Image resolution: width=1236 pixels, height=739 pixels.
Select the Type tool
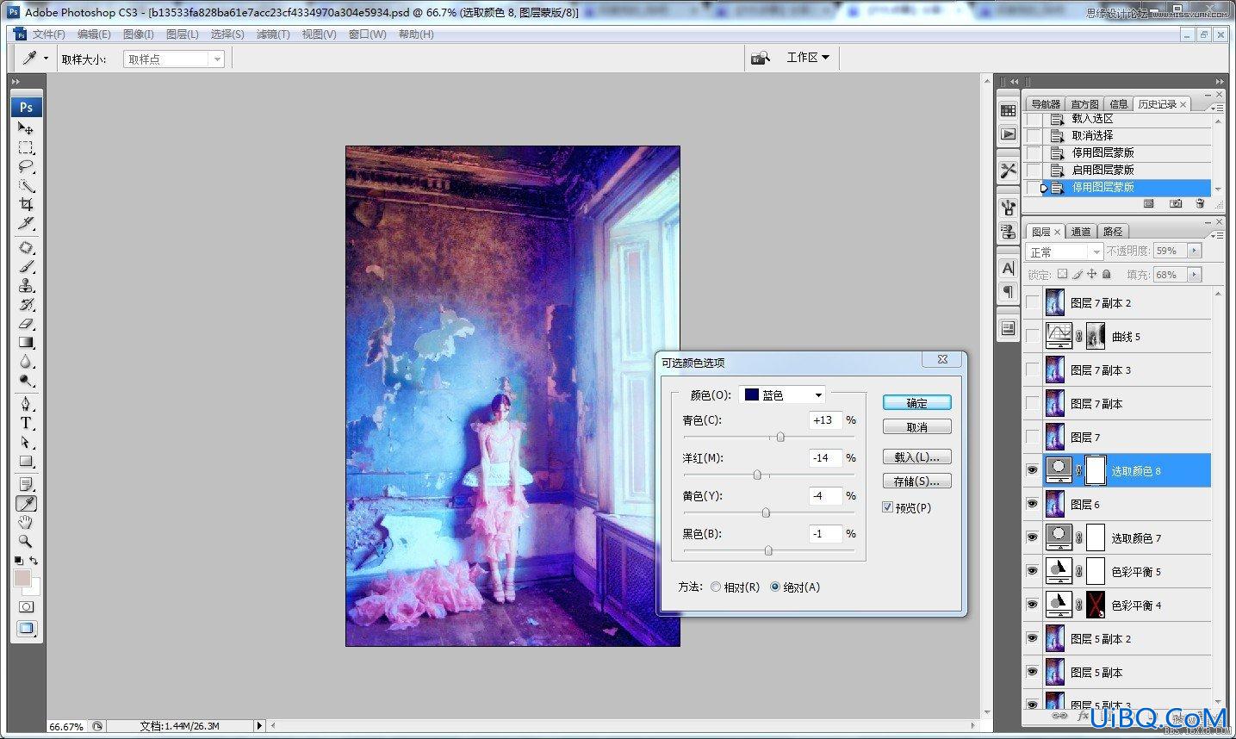(x=26, y=424)
